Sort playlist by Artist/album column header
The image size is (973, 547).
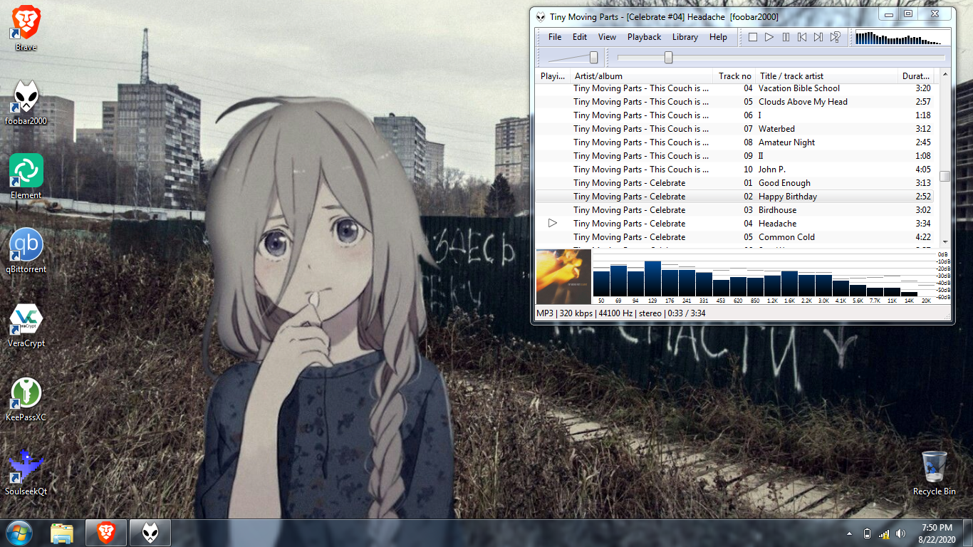tap(642, 76)
